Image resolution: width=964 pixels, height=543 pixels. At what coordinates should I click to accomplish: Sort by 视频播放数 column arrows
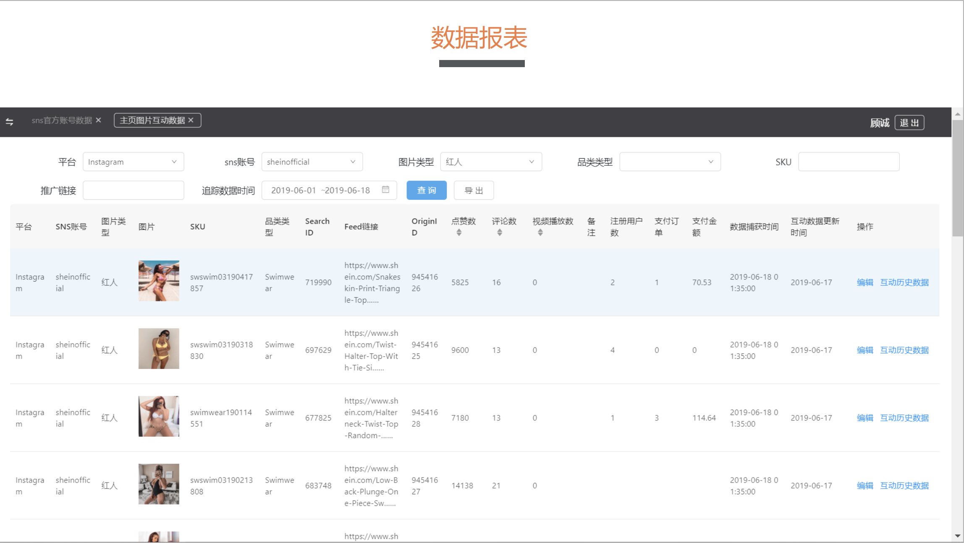[540, 232]
